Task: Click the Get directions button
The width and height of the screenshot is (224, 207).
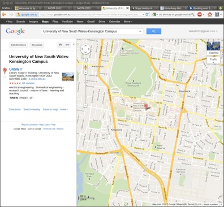Action: [18, 45]
